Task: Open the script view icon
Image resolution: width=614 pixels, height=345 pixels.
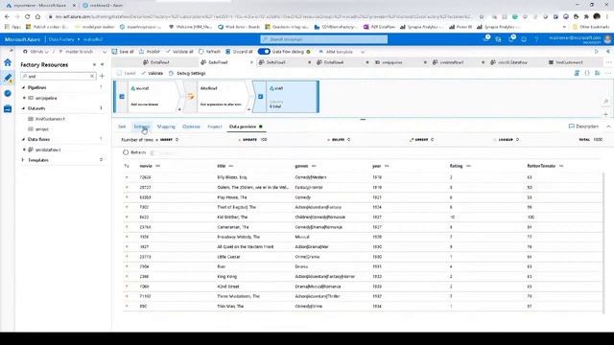Action: click(x=577, y=73)
